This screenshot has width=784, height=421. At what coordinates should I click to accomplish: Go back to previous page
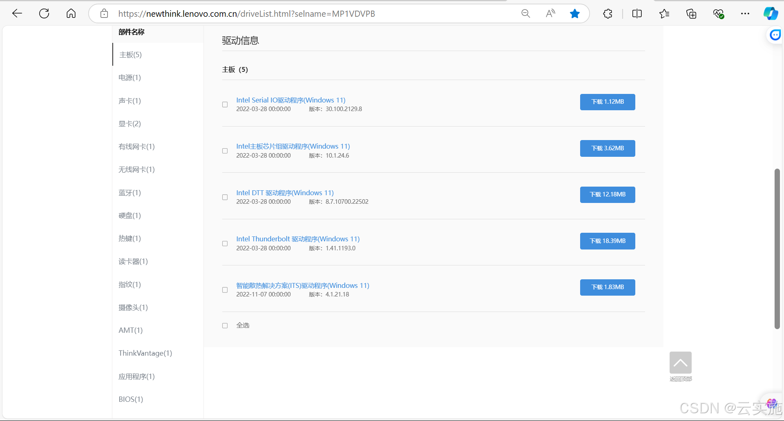(x=17, y=13)
